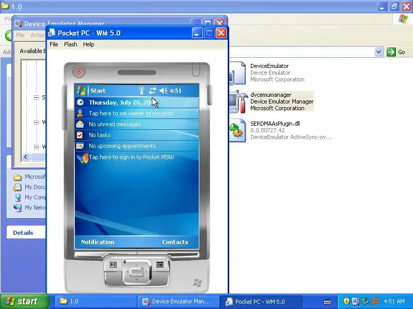Open My Network link in Explorer sidebar

[35, 208]
